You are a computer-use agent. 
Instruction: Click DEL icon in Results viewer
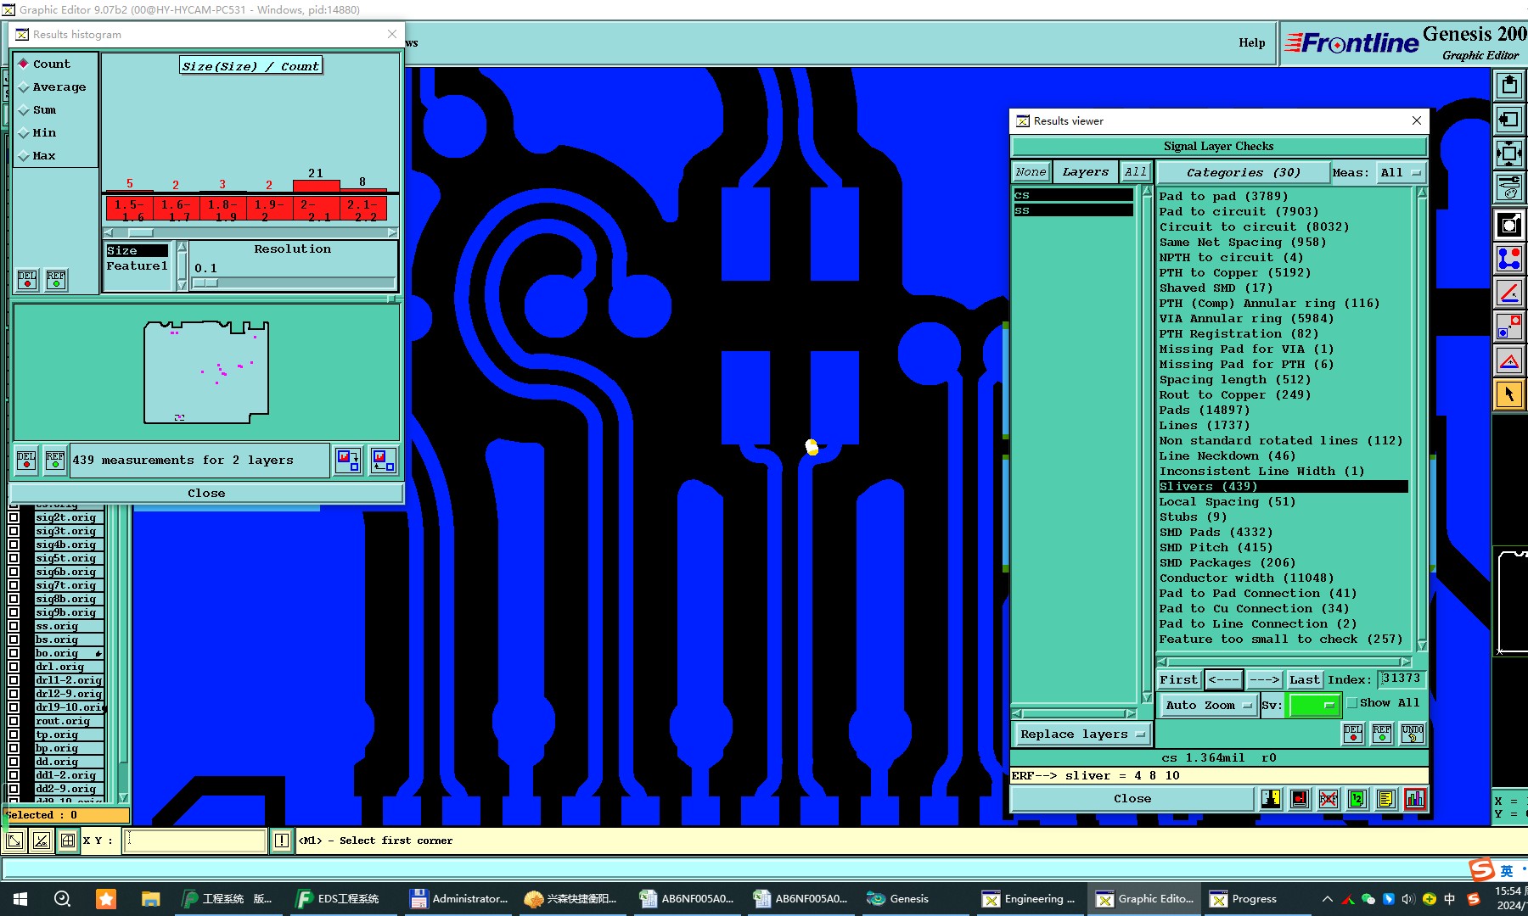click(x=1353, y=734)
